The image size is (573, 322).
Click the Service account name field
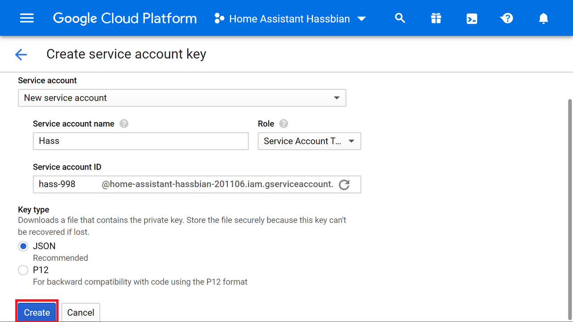pos(141,141)
